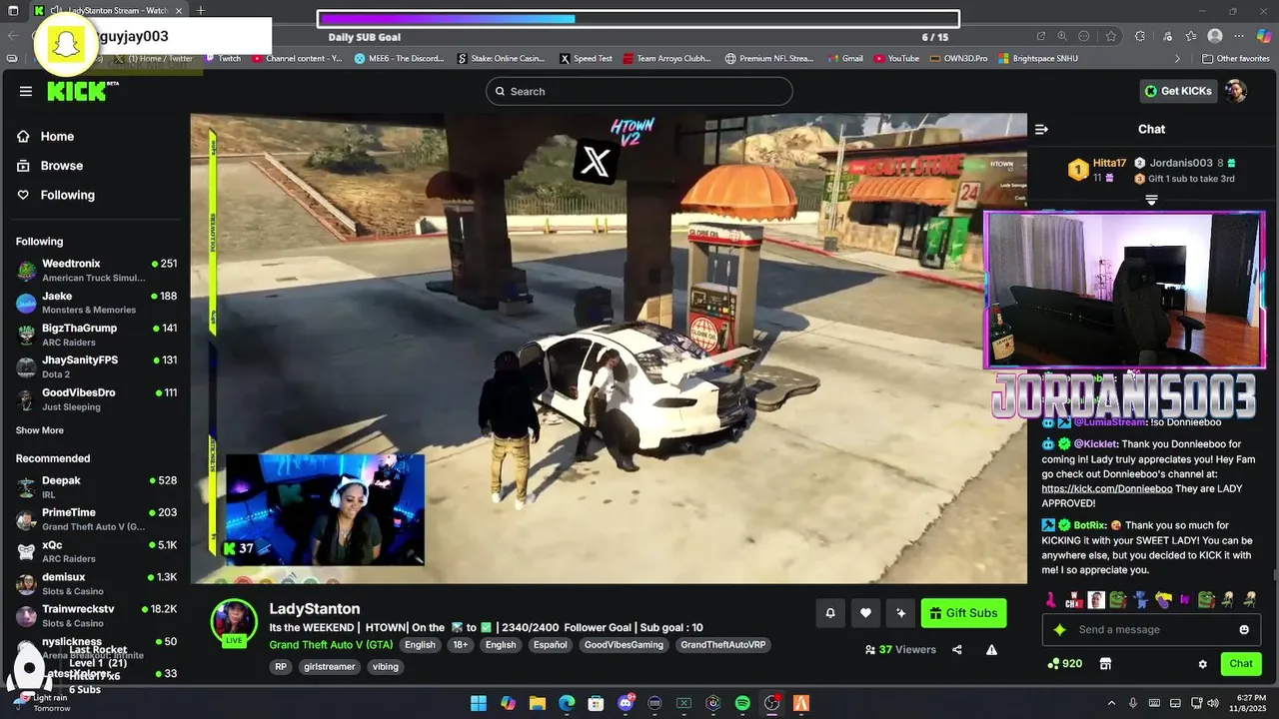Click LadyStanton channel name
Screen dimensions: 1279x719
315,609
